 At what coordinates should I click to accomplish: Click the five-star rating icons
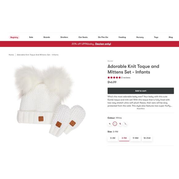[114, 78]
